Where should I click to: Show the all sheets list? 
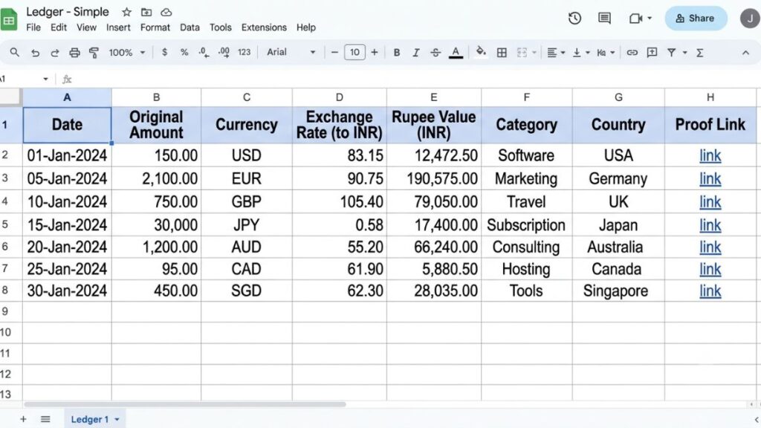click(x=45, y=419)
